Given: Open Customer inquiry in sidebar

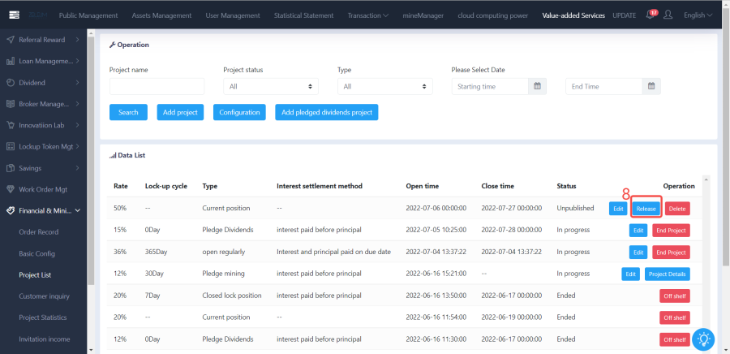Looking at the screenshot, I should click(45, 296).
